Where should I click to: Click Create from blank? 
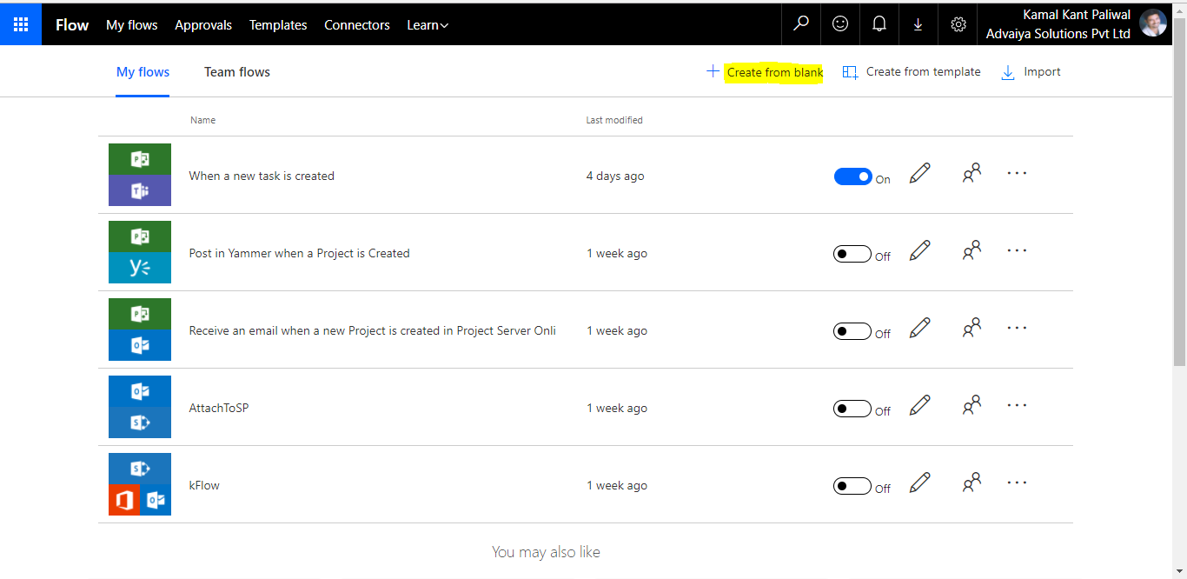pyautogui.click(x=765, y=72)
